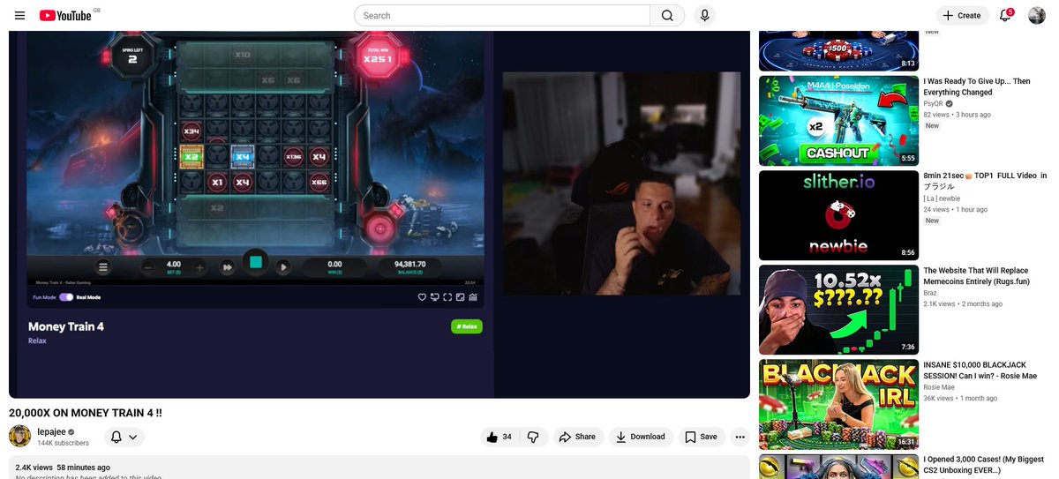The height and width of the screenshot is (479, 1059).
Task: Open 'INSANE $10,000 BLACKJACK SESSION' title
Action: [x=979, y=370]
